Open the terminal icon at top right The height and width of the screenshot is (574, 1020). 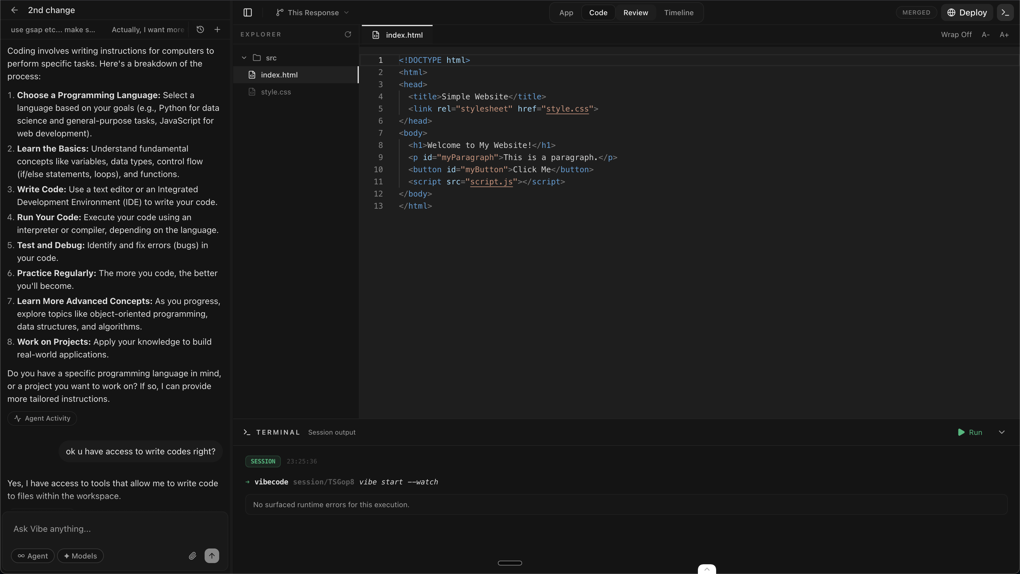(1005, 13)
